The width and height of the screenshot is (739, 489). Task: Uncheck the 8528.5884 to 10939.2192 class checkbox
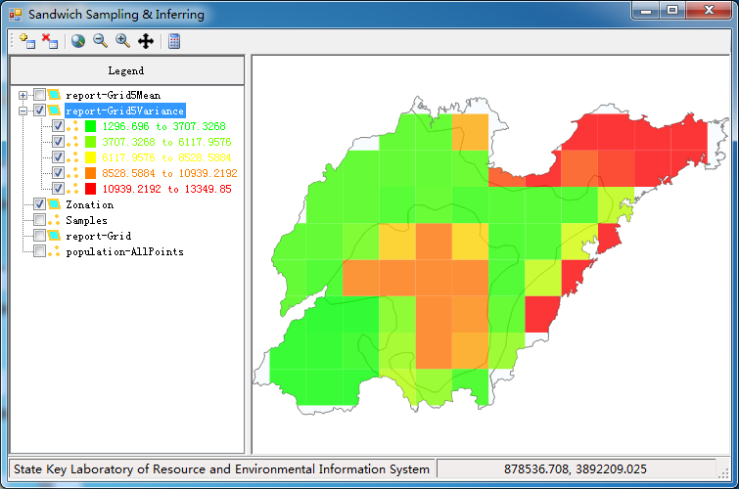click(58, 173)
